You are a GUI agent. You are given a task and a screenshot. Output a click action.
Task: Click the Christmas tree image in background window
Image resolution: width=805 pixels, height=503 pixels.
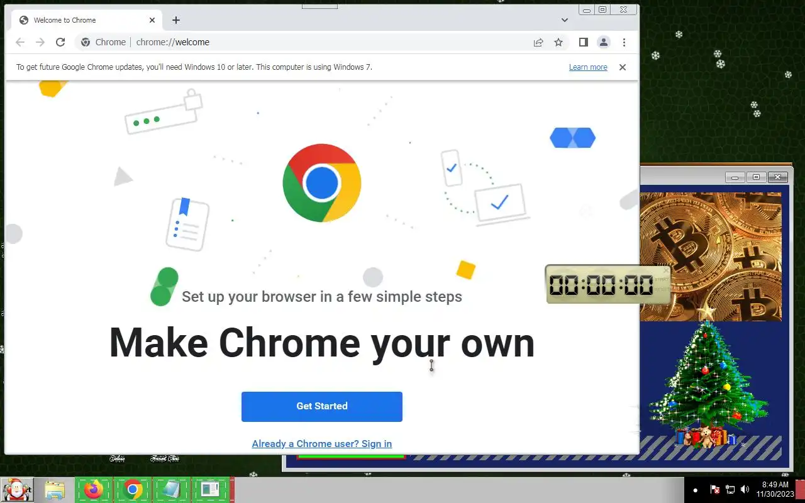[708, 376]
